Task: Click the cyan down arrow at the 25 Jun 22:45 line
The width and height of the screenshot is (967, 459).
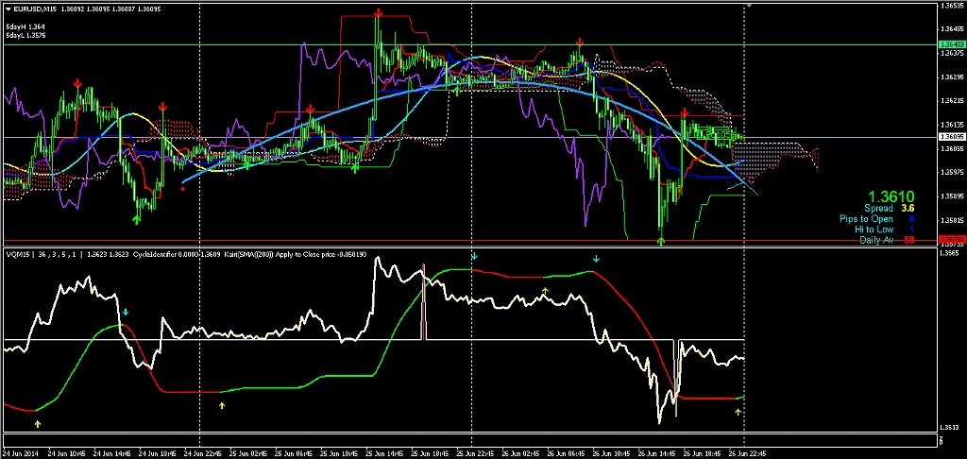Action: coord(474,255)
